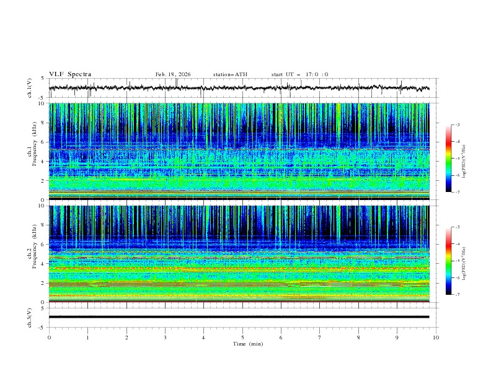
Task: Click time axis tick label '7'
Action: [x=320, y=338]
